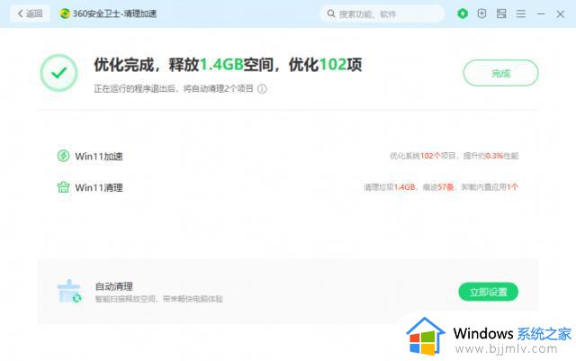The image size is (576, 361).
Task: Click the 自动清理 calendar icon
Action: pyautogui.click(x=69, y=292)
